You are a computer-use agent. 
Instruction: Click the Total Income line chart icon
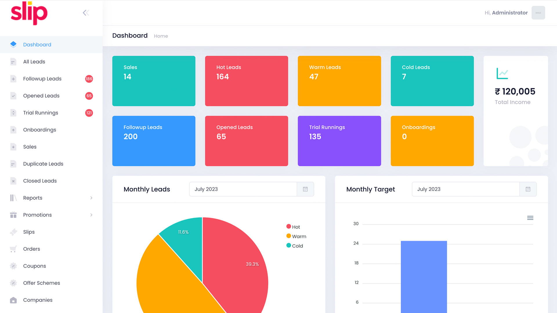tap(502, 74)
